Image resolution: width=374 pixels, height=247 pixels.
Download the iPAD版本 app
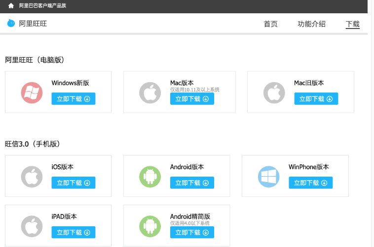[x=74, y=232]
